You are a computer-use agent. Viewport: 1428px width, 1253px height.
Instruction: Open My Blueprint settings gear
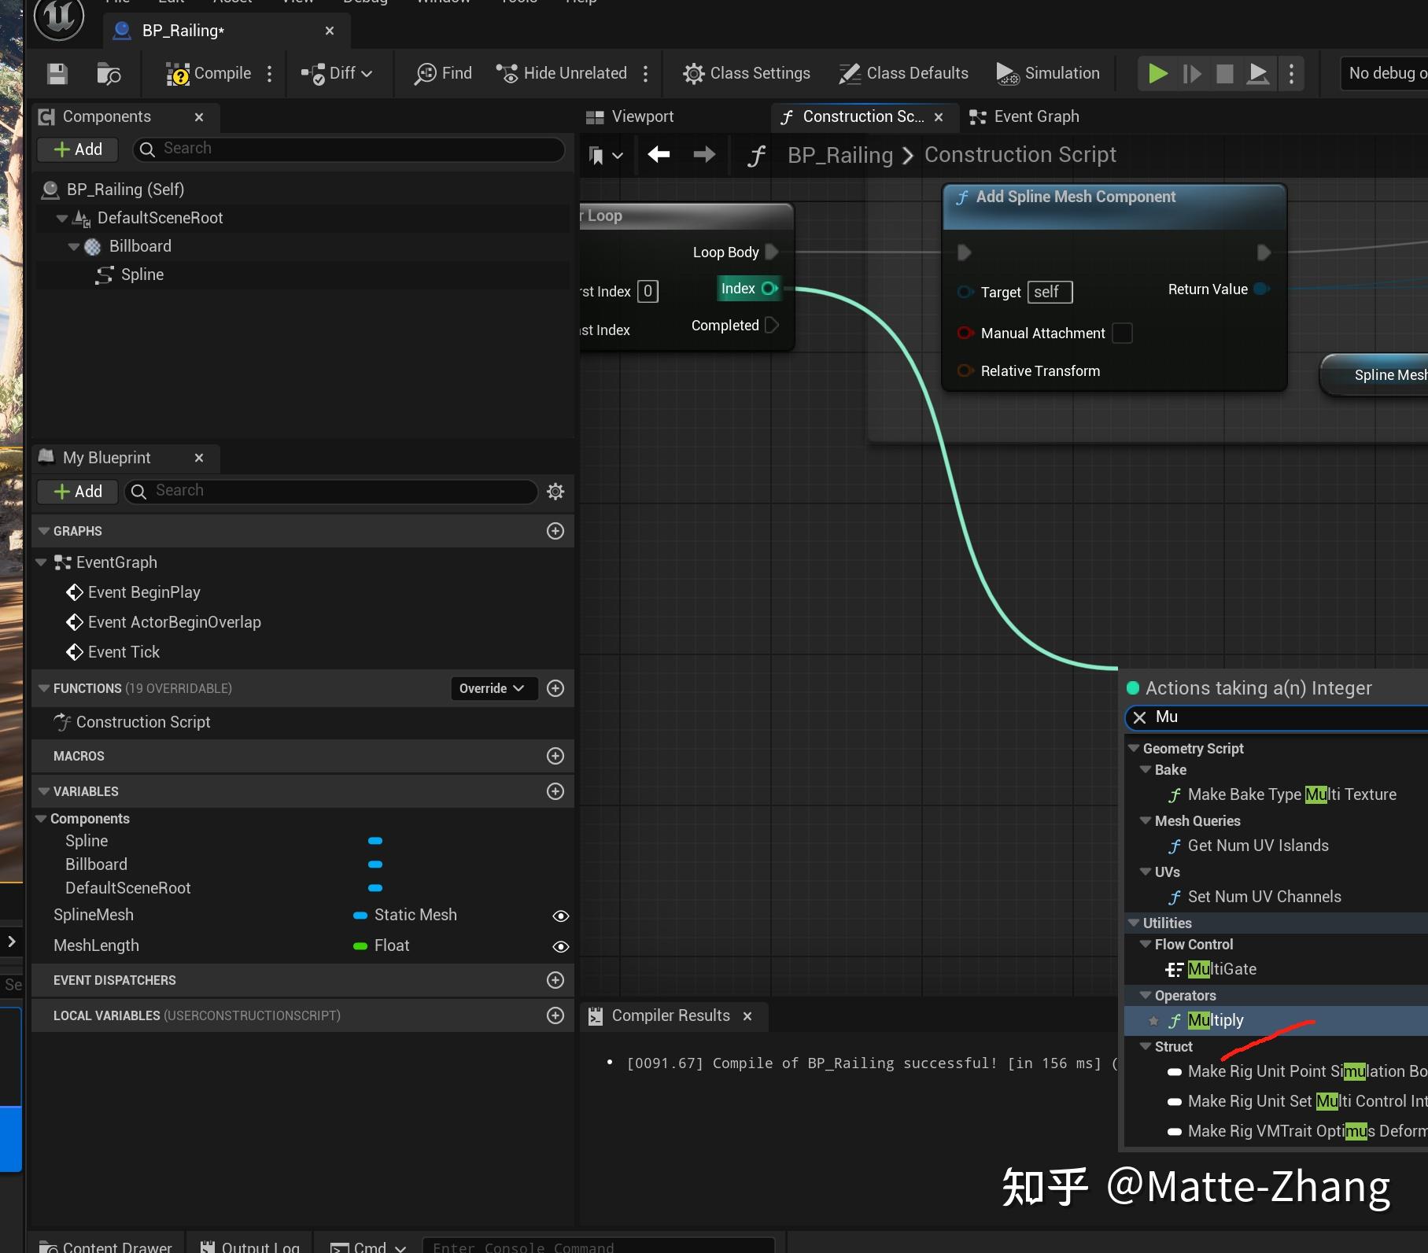[x=555, y=492]
